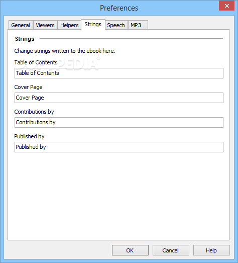Select the Contributions by text field
The width and height of the screenshot is (238, 263).
(x=119, y=122)
